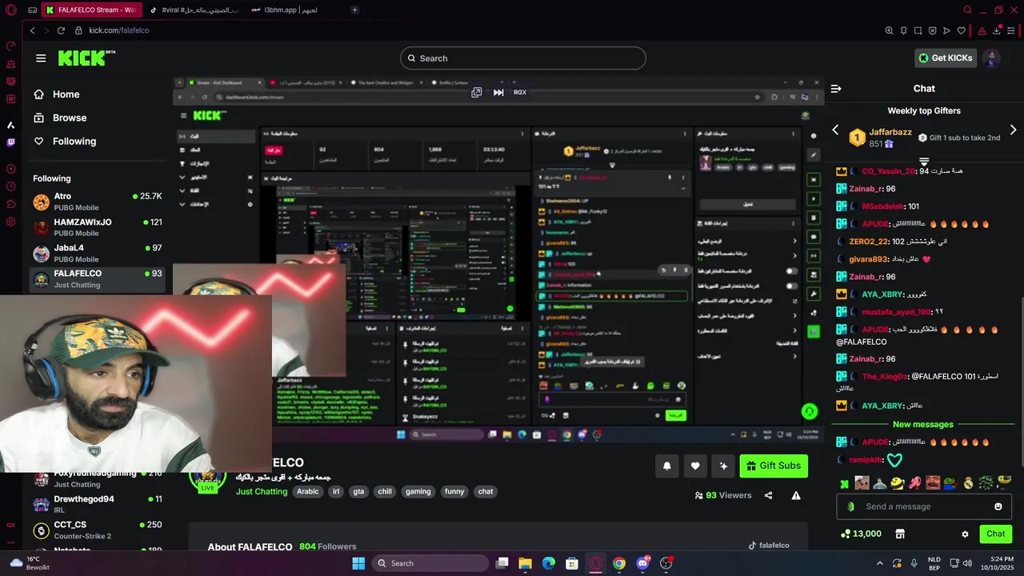Click the picture-in-picture icon on video
The width and height of the screenshot is (1024, 576).
click(x=477, y=93)
